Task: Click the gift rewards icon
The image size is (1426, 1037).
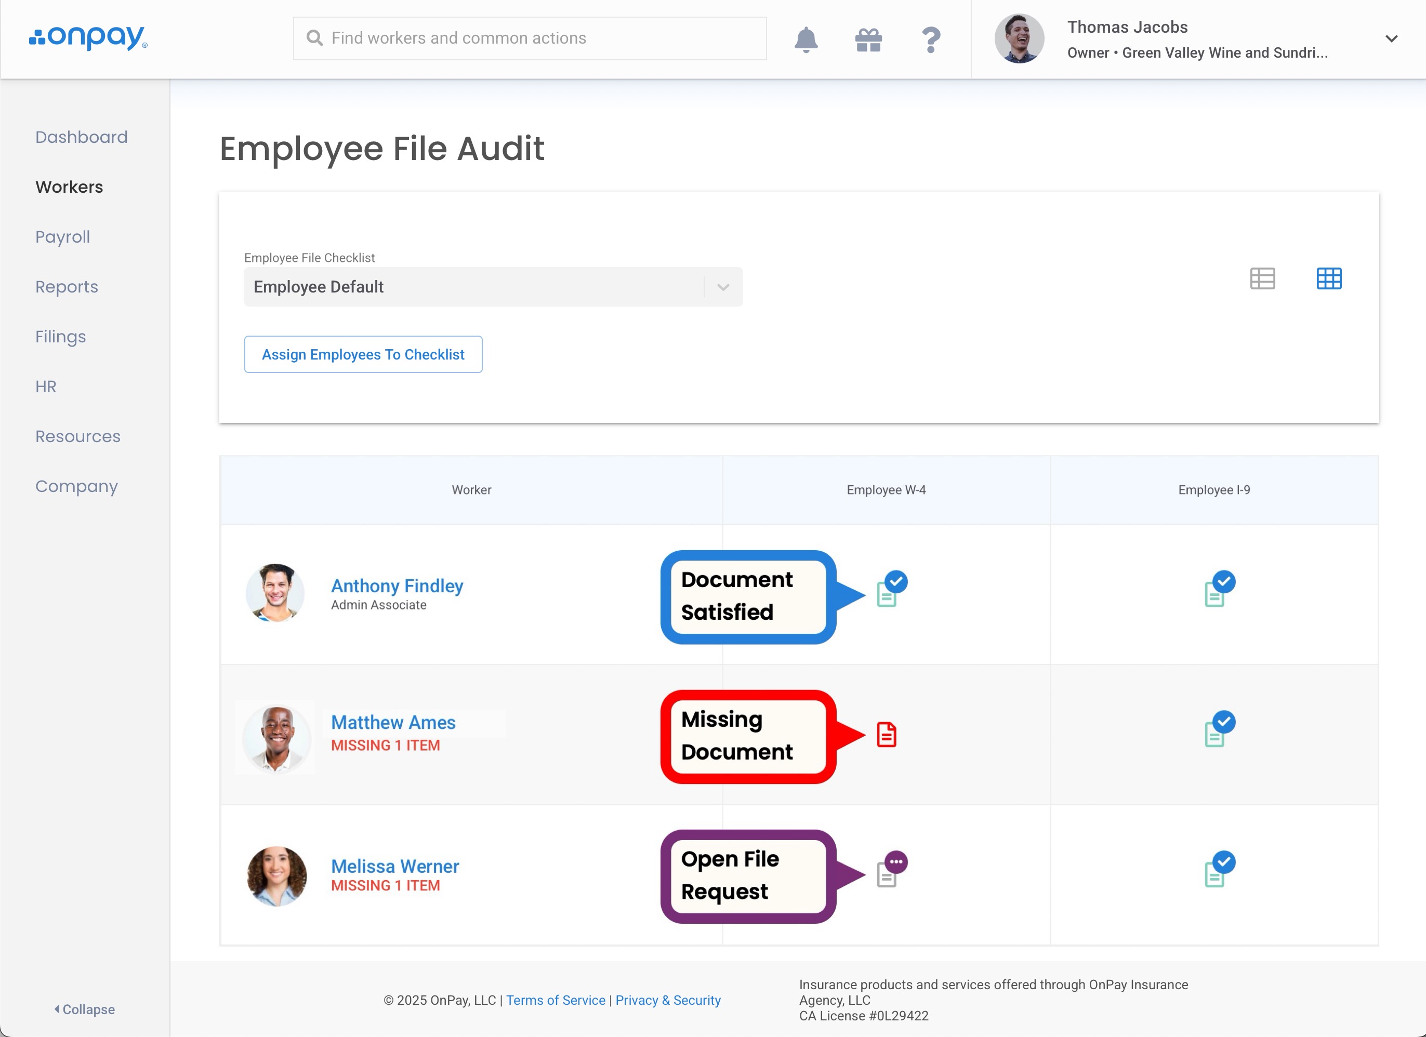Action: pyautogui.click(x=868, y=39)
